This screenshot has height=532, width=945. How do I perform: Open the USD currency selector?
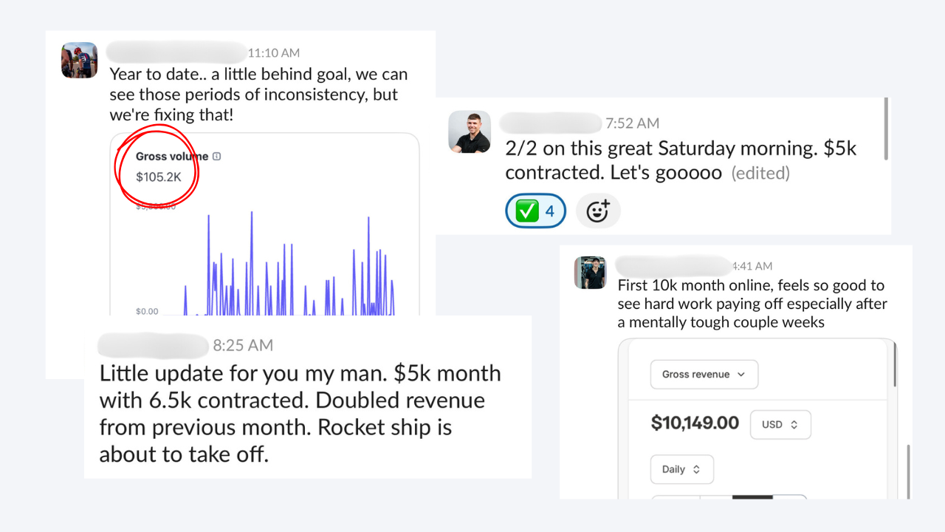point(780,425)
